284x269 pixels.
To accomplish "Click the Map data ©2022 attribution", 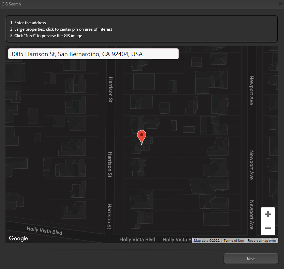I will 207,241.
